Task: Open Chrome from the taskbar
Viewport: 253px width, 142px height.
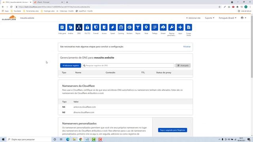Action: 81,139
